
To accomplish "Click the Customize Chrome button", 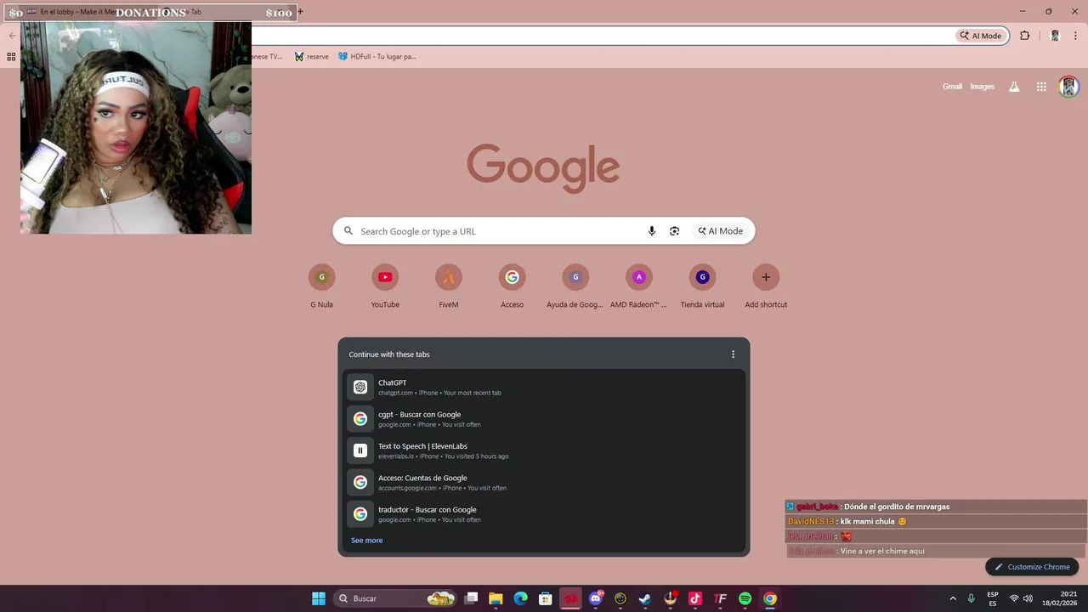I will click(x=1032, y=567).
